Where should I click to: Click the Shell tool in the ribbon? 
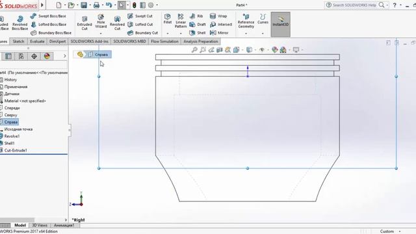tap(198, 33)
